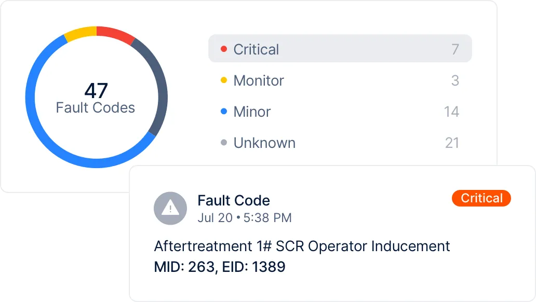Select the blue Minor legend dot
This screenshot has width=536, height=302.
(x=223, y=112)
